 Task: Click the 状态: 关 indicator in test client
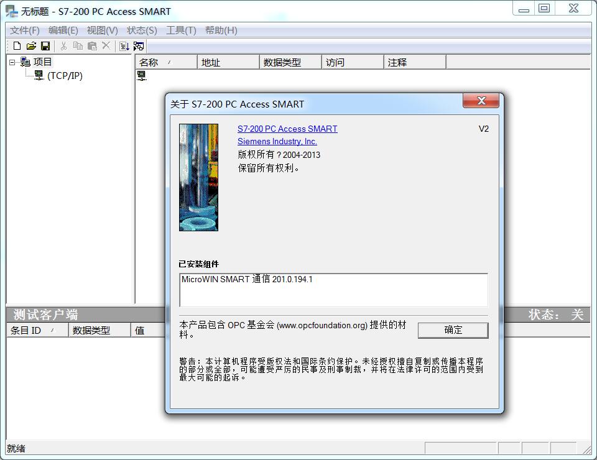pos(555,315)
